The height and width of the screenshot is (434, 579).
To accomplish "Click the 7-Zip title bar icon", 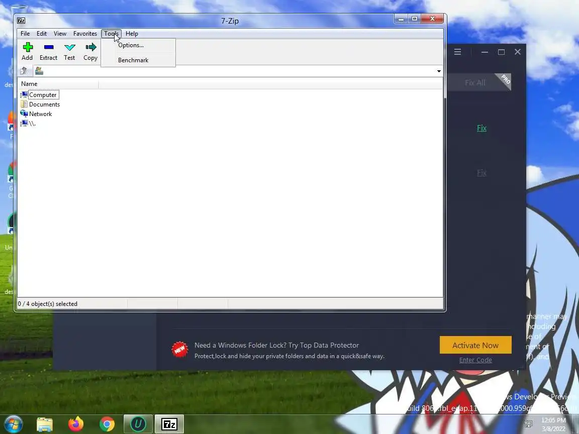I will tap(22, 21).
